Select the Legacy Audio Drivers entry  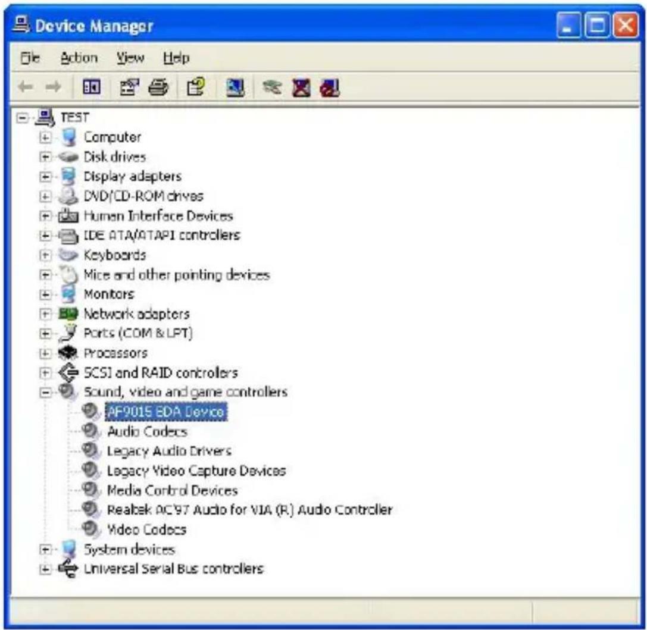(x=169, y=451)
